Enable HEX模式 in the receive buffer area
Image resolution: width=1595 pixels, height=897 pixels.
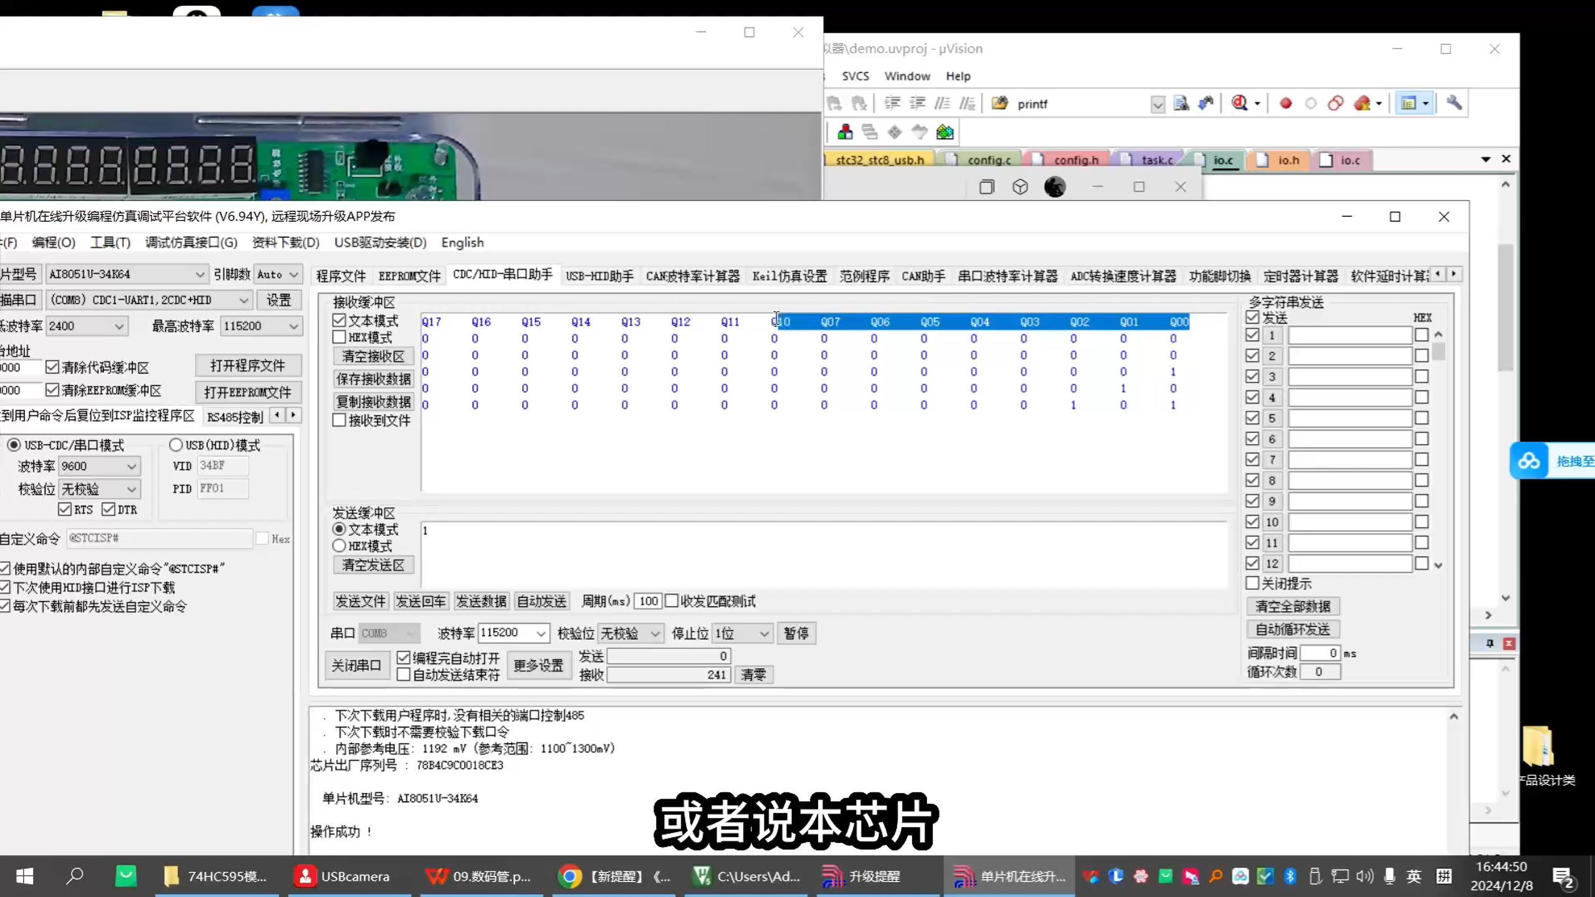(340, 337)
